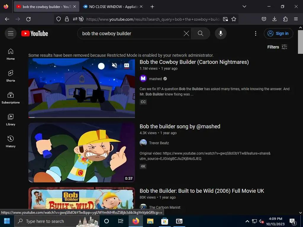Open the Firefox downloads panel
Image resolution: width=303 pixels, height=227 pixels.
(274, 19)
